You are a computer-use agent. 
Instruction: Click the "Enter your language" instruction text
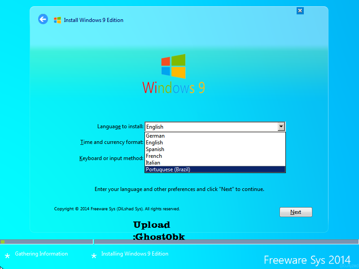pos(179,189)
